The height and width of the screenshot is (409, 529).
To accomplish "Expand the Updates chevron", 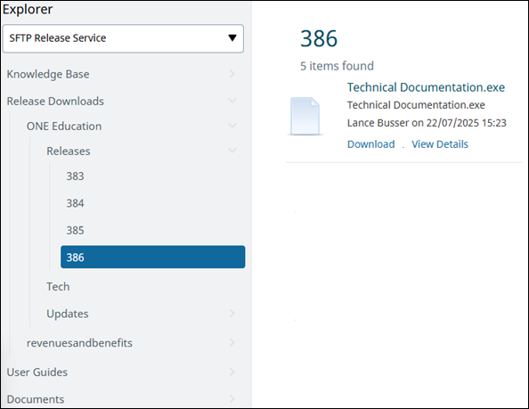I will (x=232, y=313).
